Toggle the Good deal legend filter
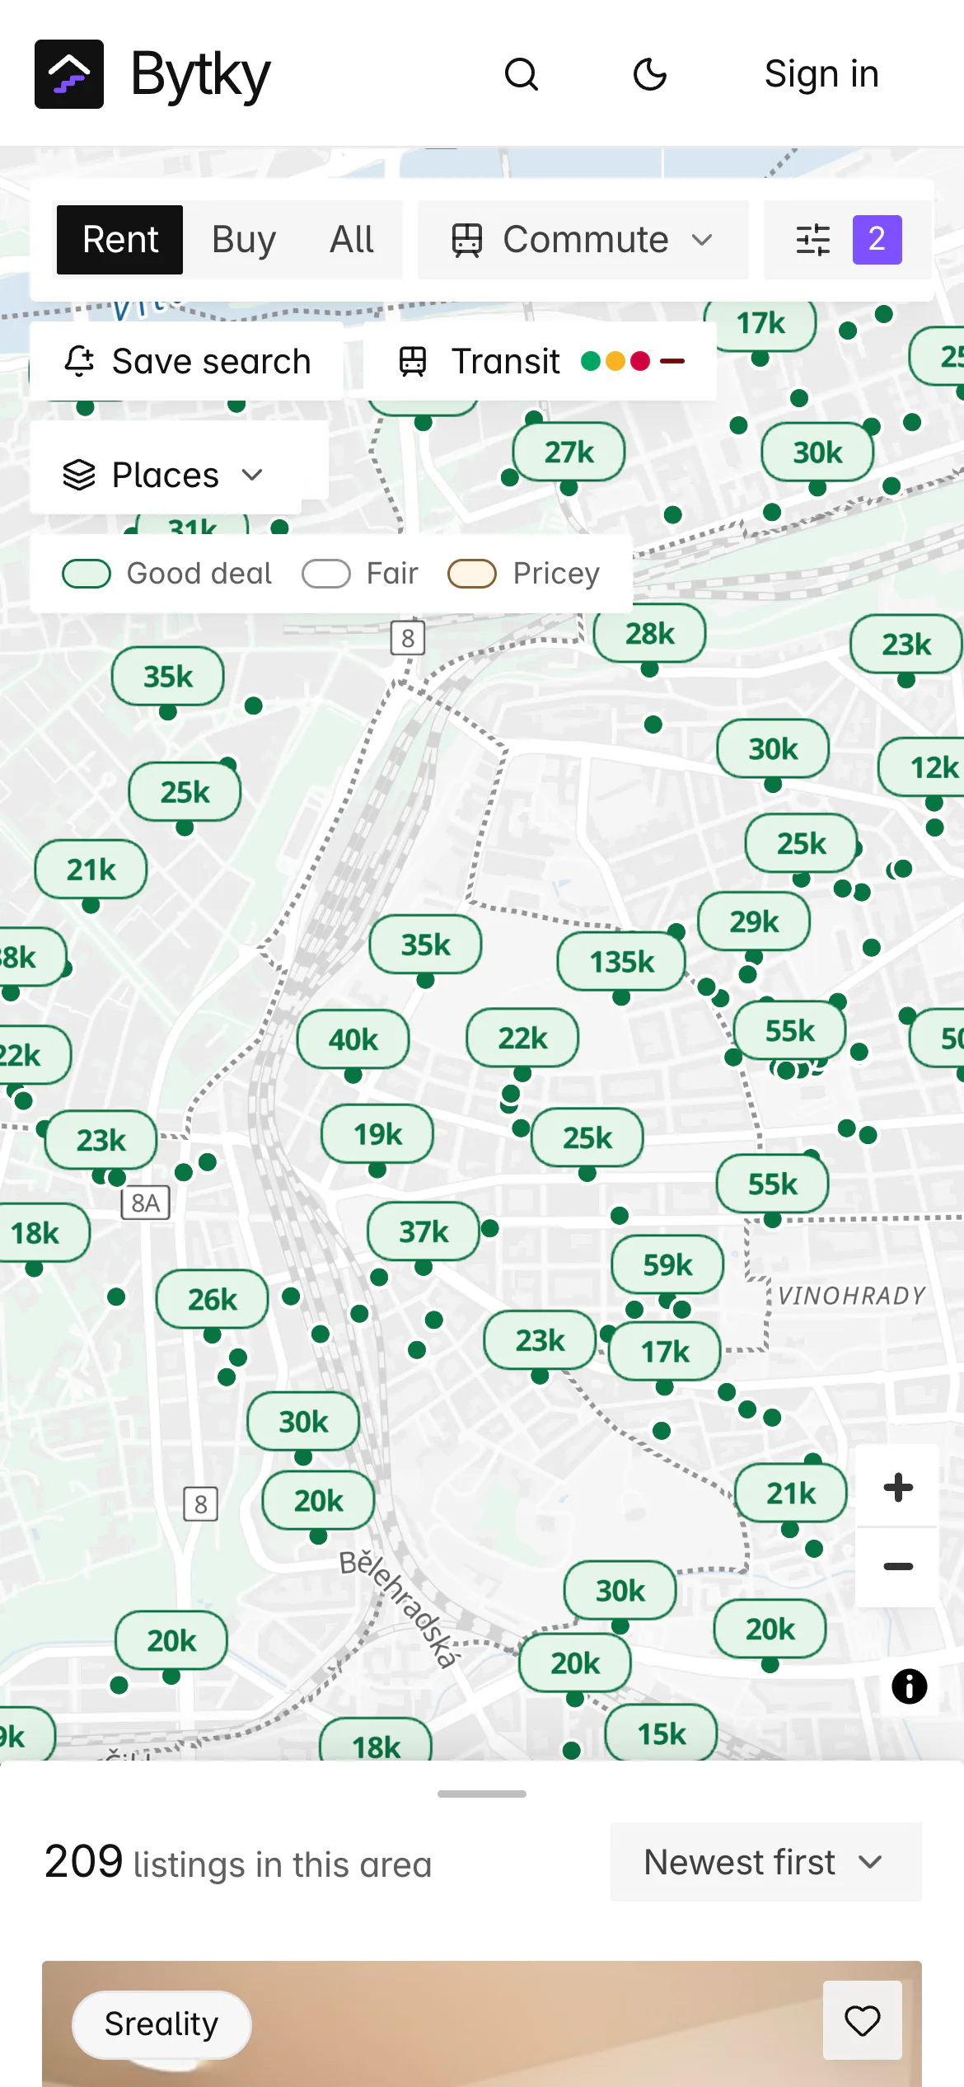The image size is (964, 2087). [167, 574]
